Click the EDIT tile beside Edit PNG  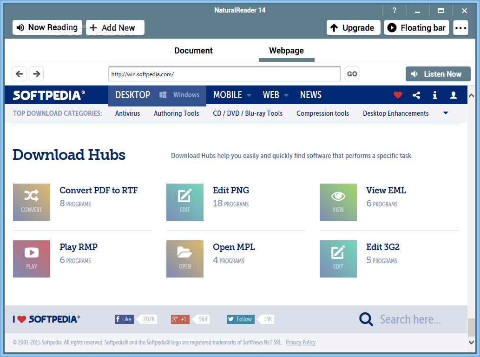point(185,202)
